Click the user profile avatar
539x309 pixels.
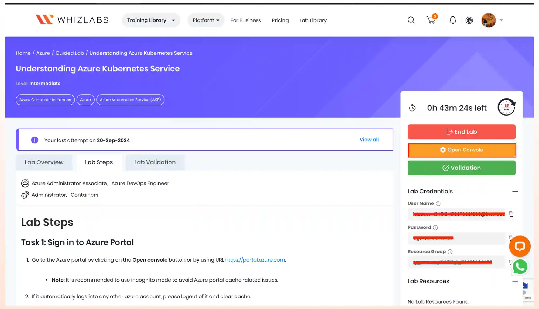click(489, 20)
